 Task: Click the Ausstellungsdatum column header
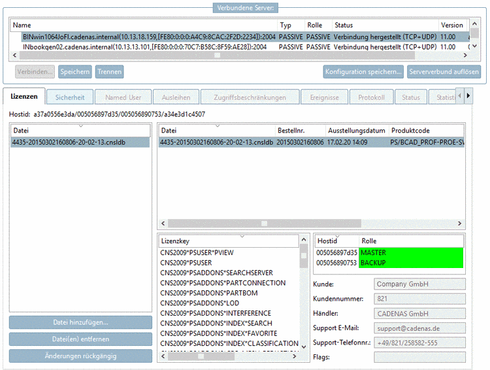pyautogui.click(x=357, y=131)
